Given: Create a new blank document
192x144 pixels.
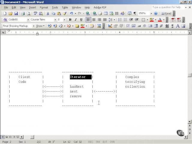Looking at the screenshot, I should pos(5,13).
